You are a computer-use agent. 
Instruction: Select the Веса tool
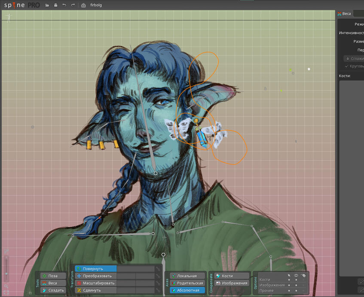(53, 283)
